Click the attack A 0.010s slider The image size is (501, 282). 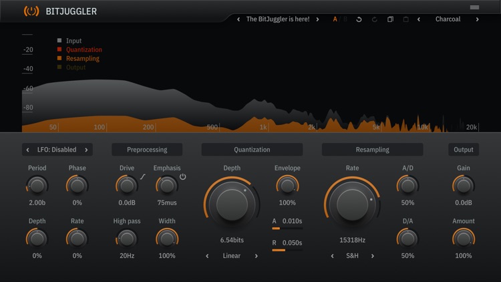(287, 229)
